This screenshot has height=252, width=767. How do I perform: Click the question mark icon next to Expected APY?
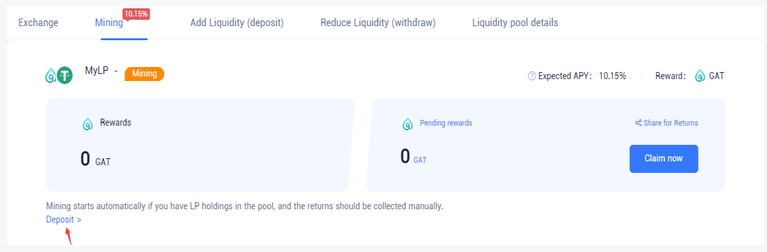click(531, 76)
